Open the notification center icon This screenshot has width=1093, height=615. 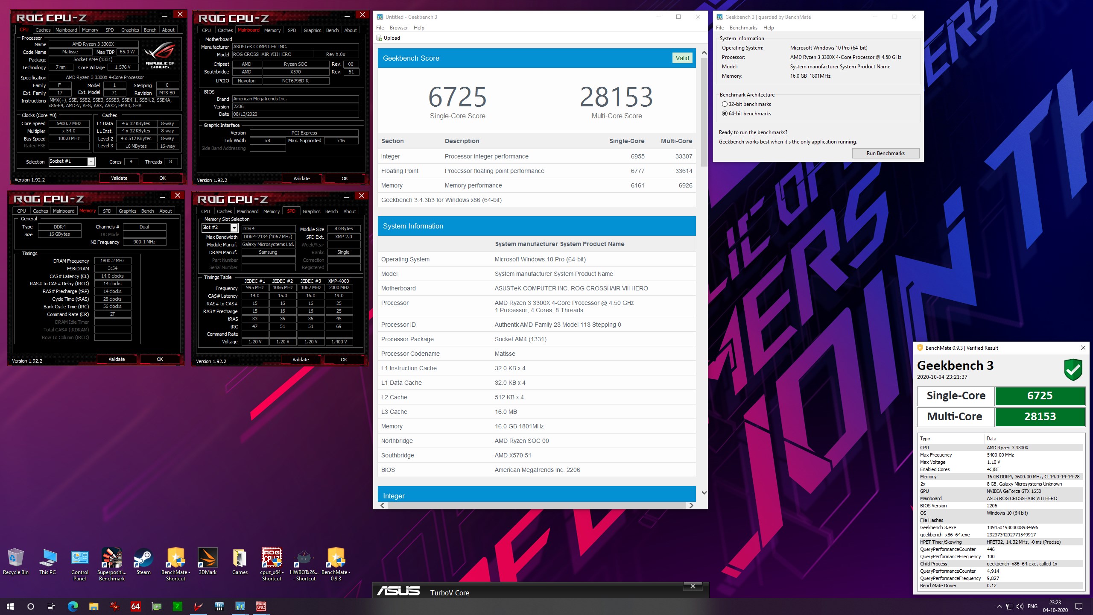click(x=1079, y=606)
